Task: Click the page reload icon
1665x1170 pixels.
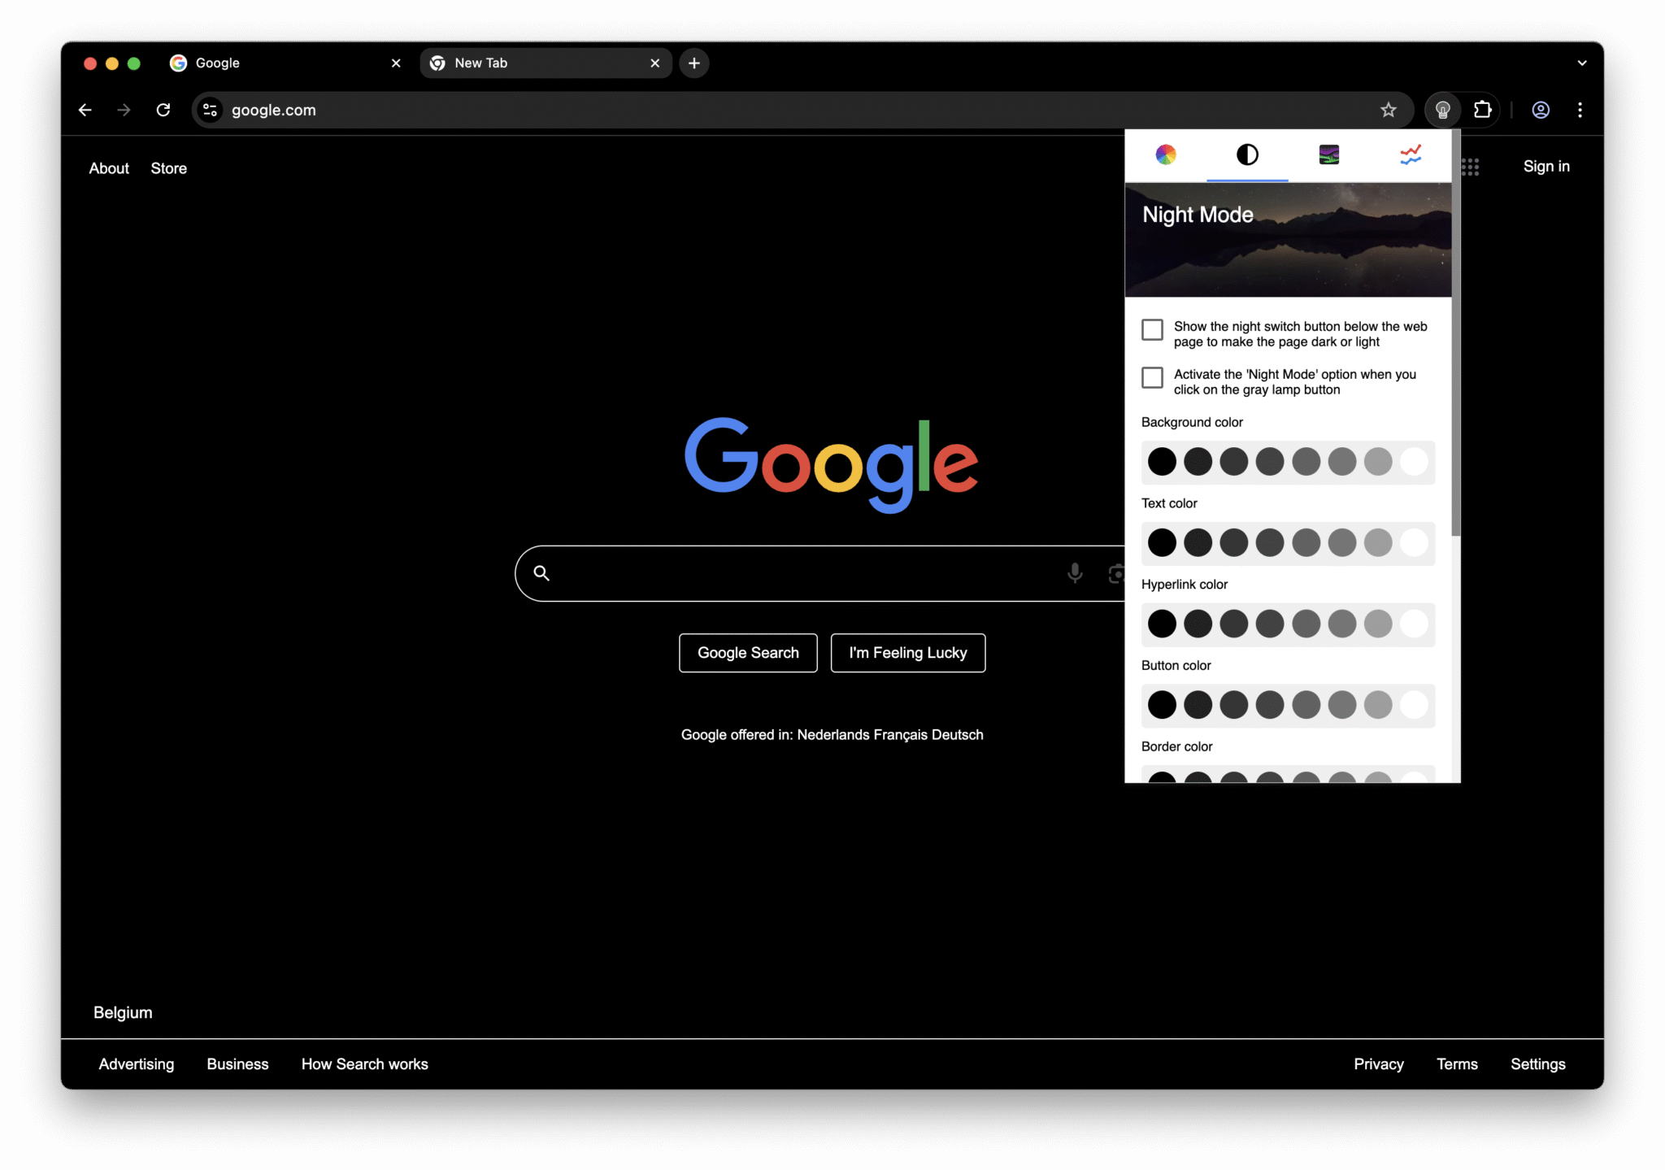Action: pos(163,110)
